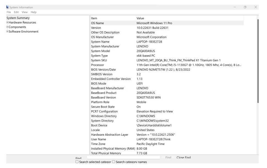Select the Version row item

click(x=167, y=28)
